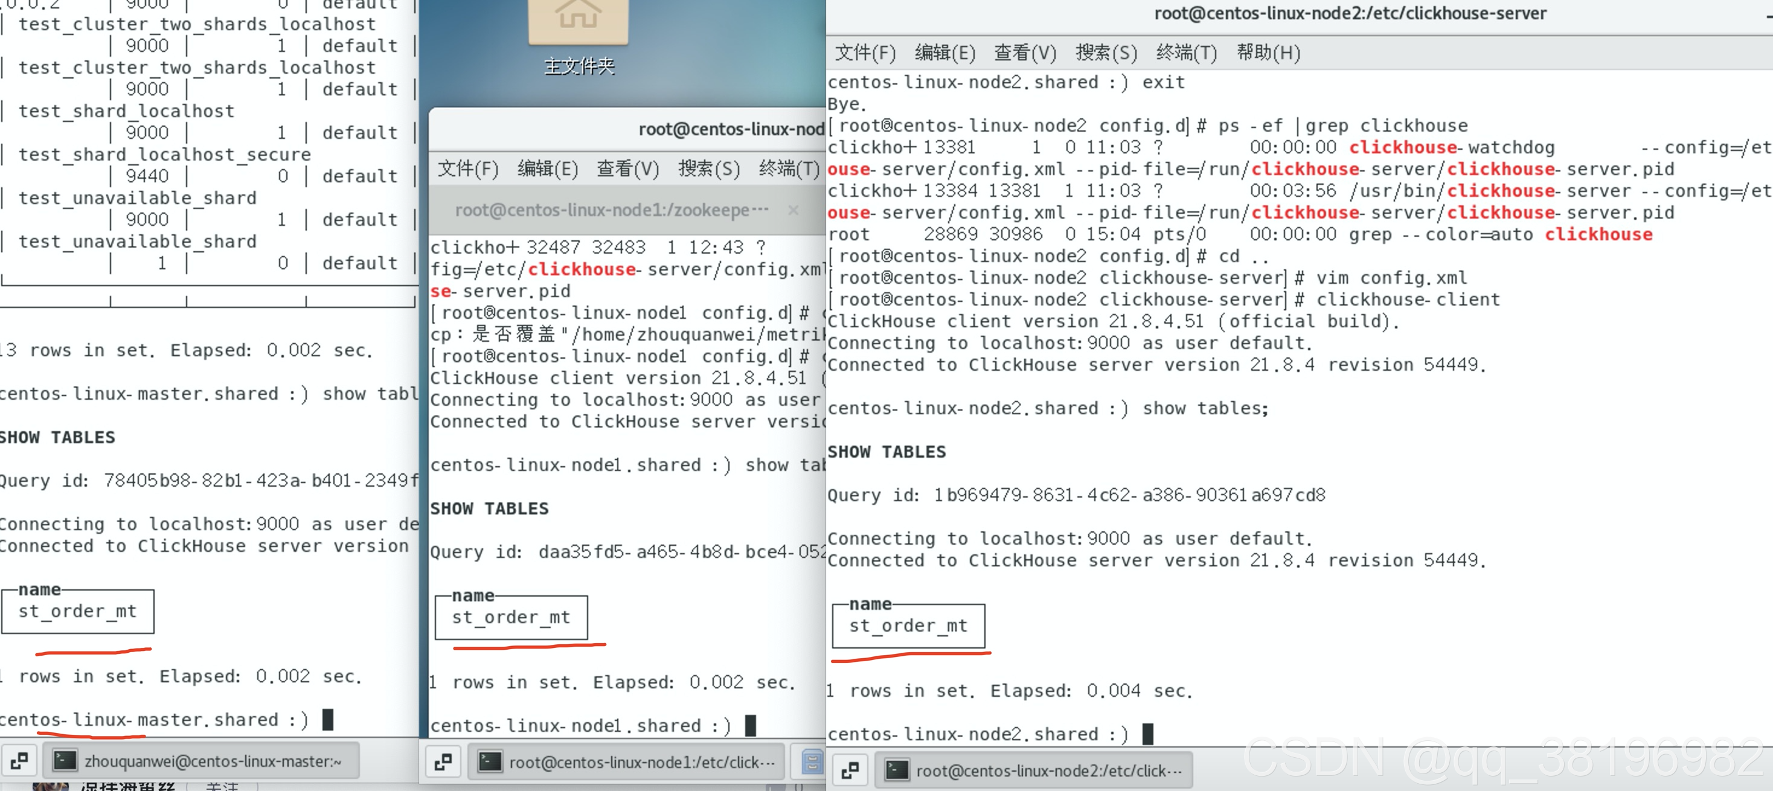1773x791 pixels.
Task: Open the 主文件夹 home folder desktop icon
Action: click(578, 22)
